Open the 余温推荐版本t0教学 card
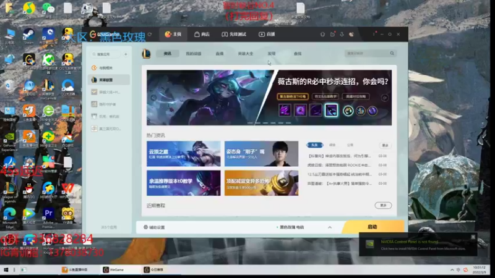Screen dimensions: 495x278 [x=183, y=183]
